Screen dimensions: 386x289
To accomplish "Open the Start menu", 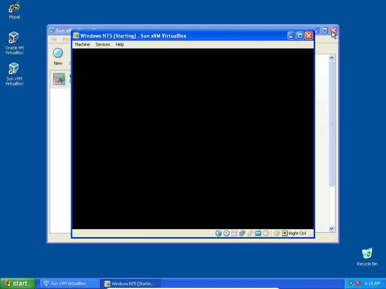I will [x=18, y=283].
